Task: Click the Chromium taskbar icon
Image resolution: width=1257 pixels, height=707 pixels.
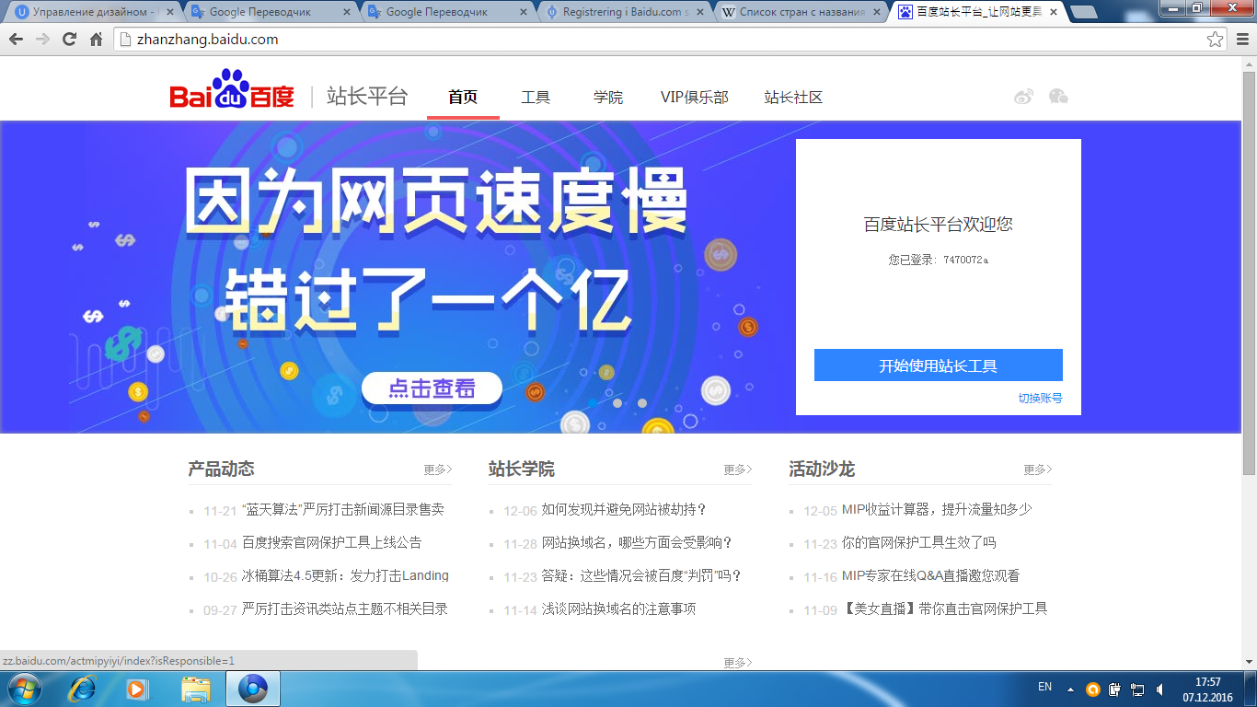Action: (252, 689)
